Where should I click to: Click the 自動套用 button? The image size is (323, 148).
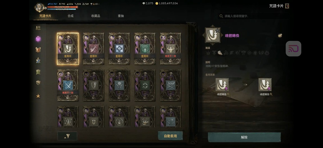point(170,136)
